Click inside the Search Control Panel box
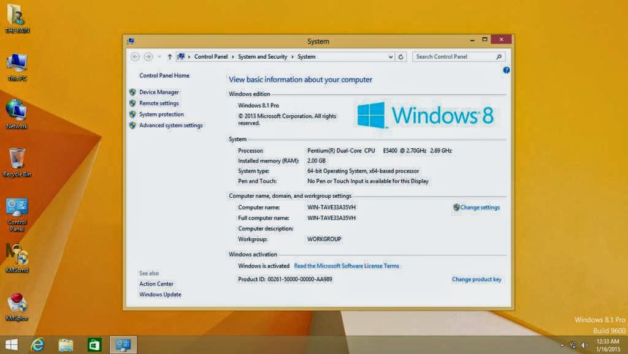The width and height of the screenshot is (628, 354). click(x=457, y=56)
